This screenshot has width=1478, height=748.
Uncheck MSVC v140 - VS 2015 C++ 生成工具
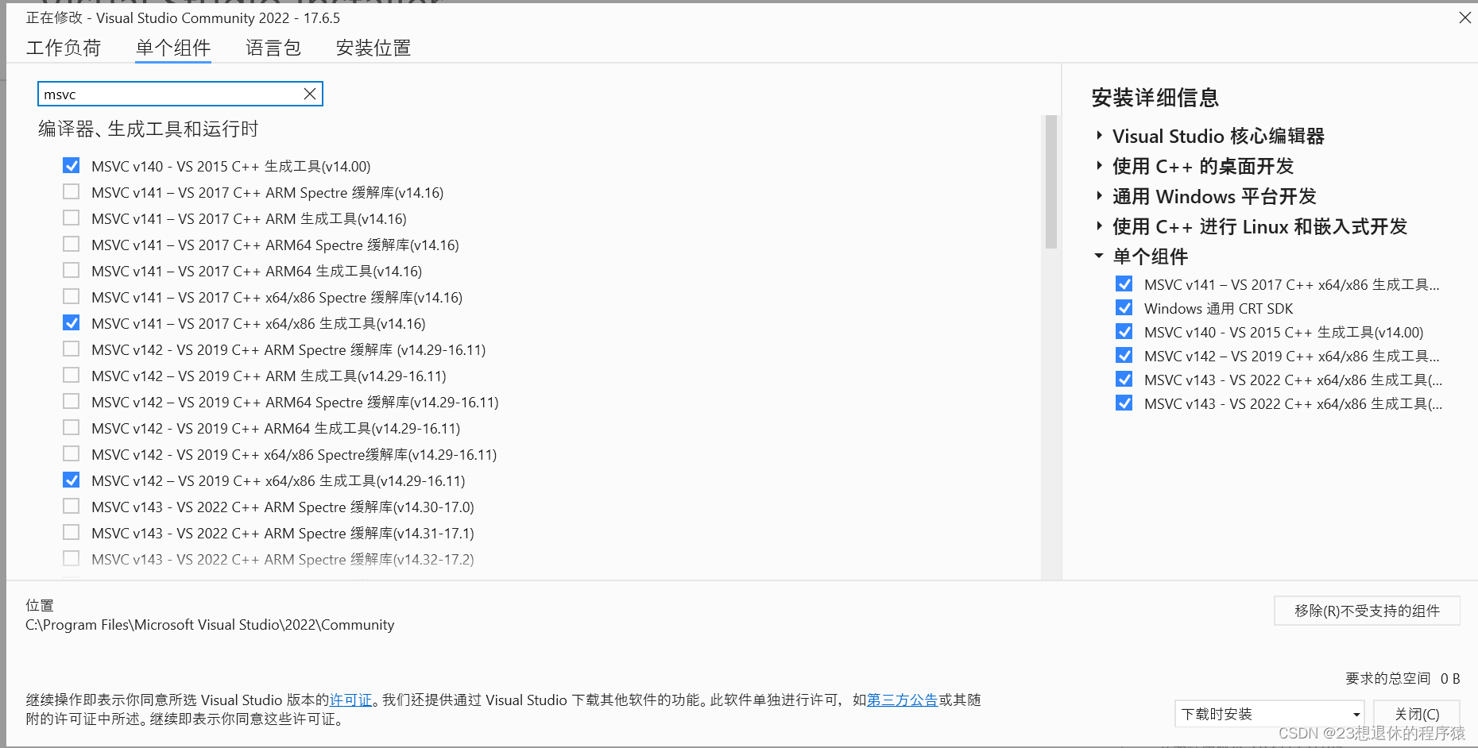tap(71, 165)
